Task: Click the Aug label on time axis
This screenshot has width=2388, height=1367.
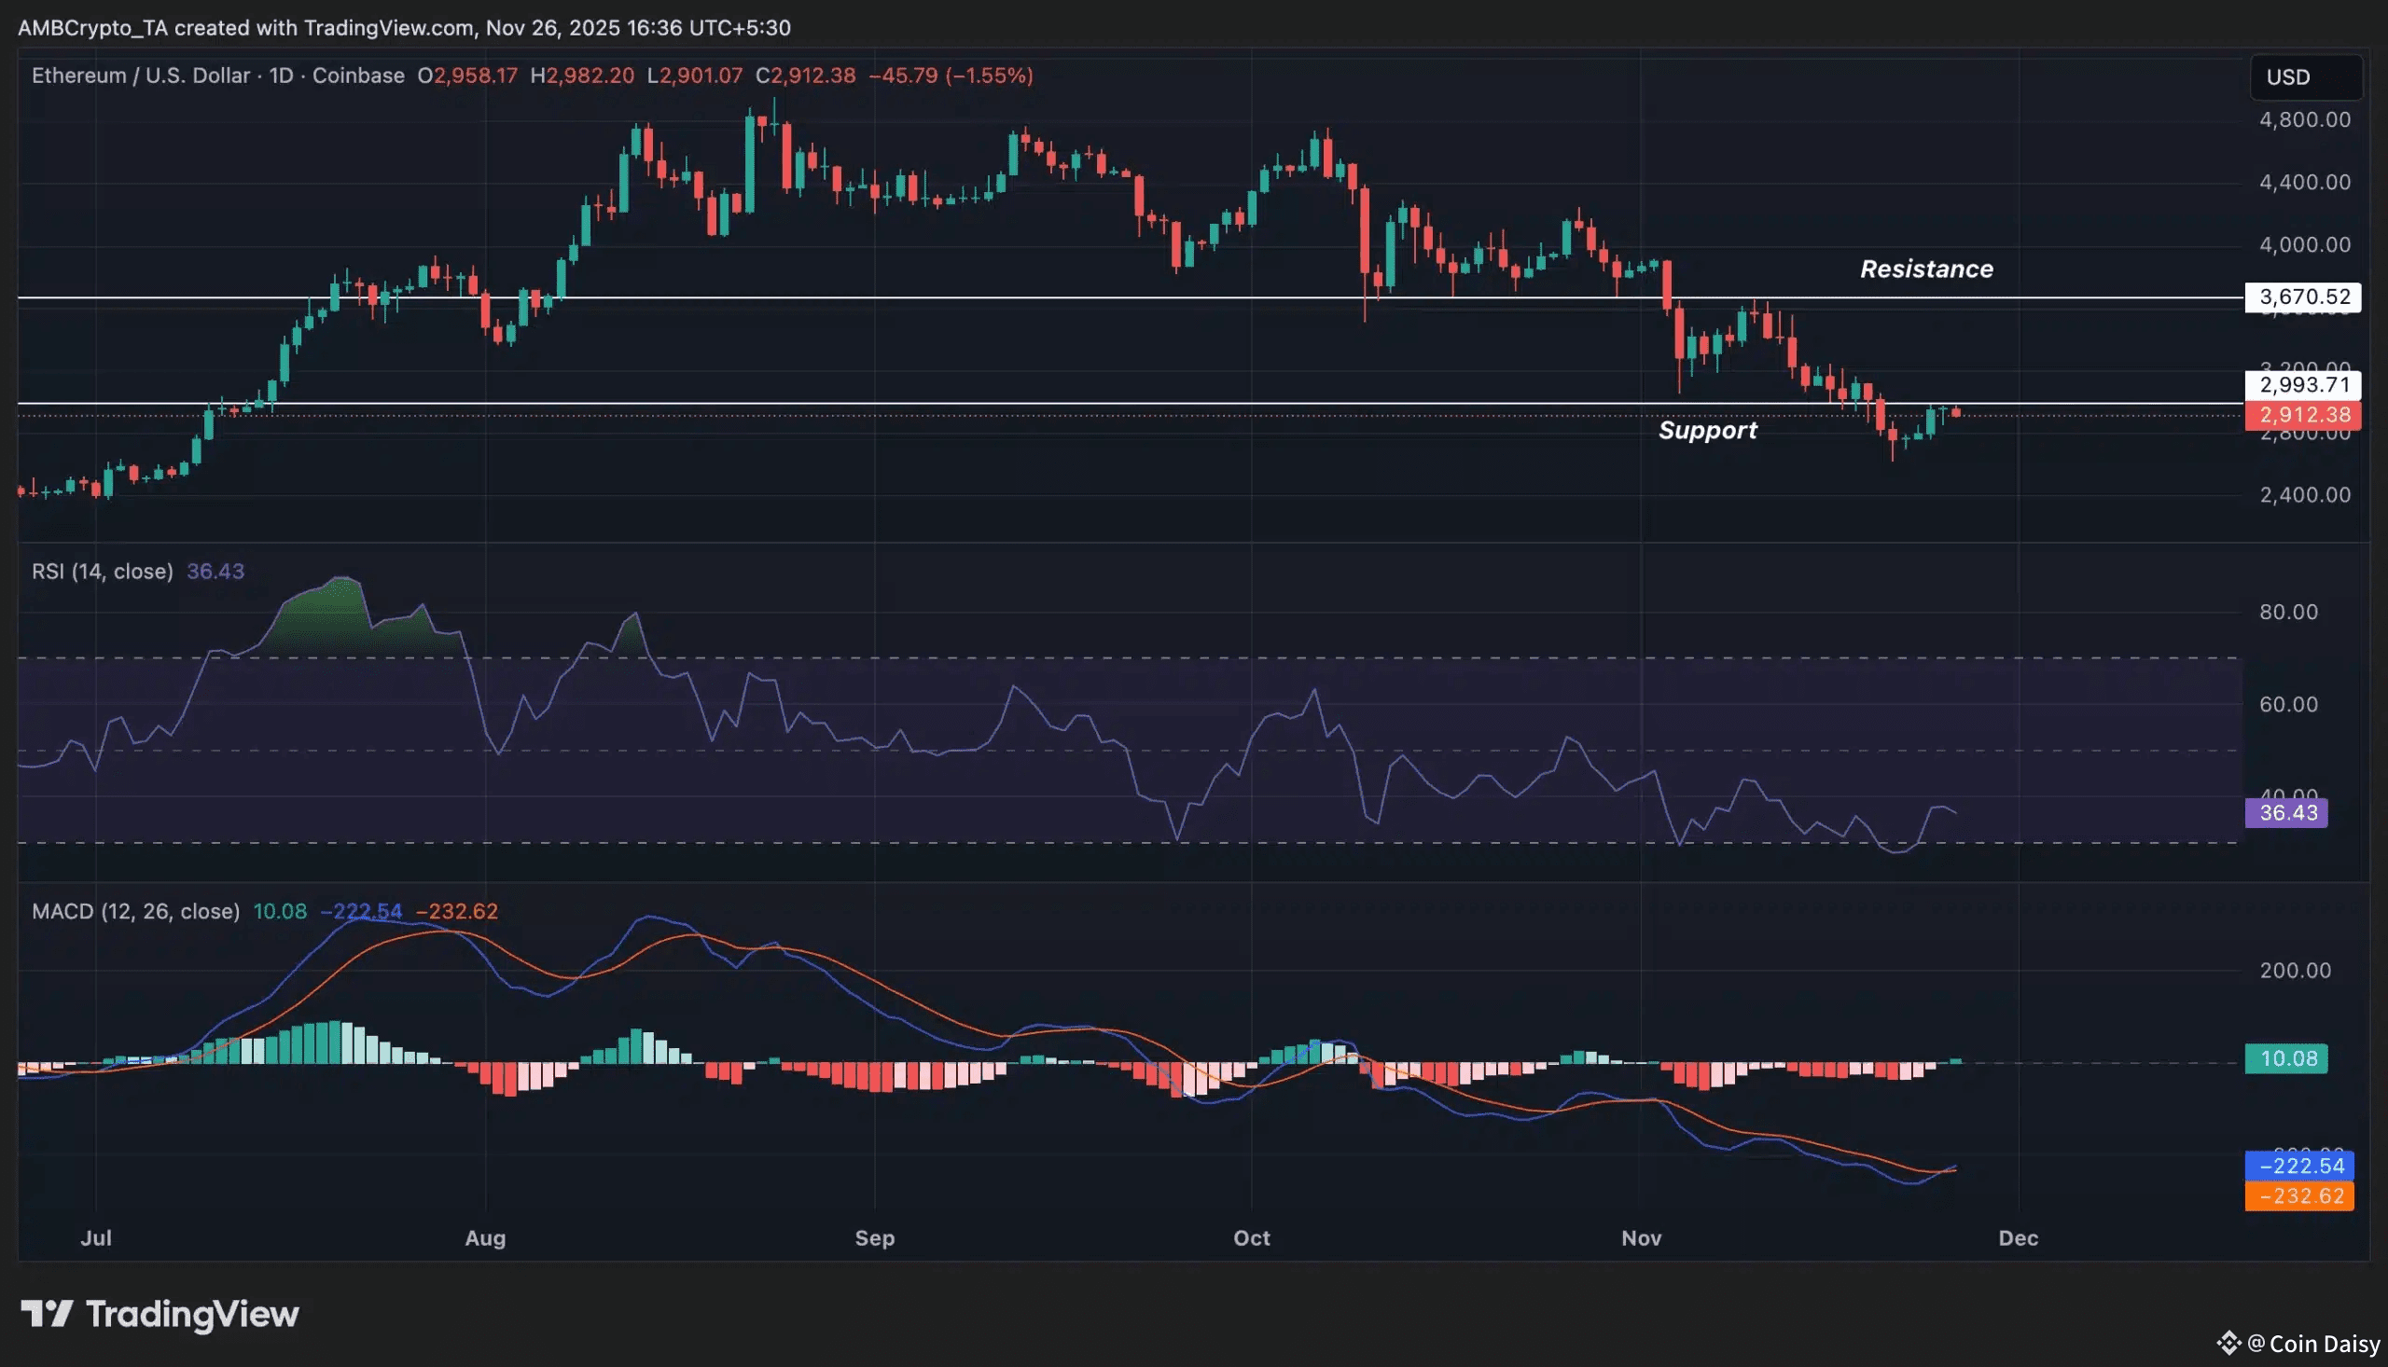Action: [484, 1238]
